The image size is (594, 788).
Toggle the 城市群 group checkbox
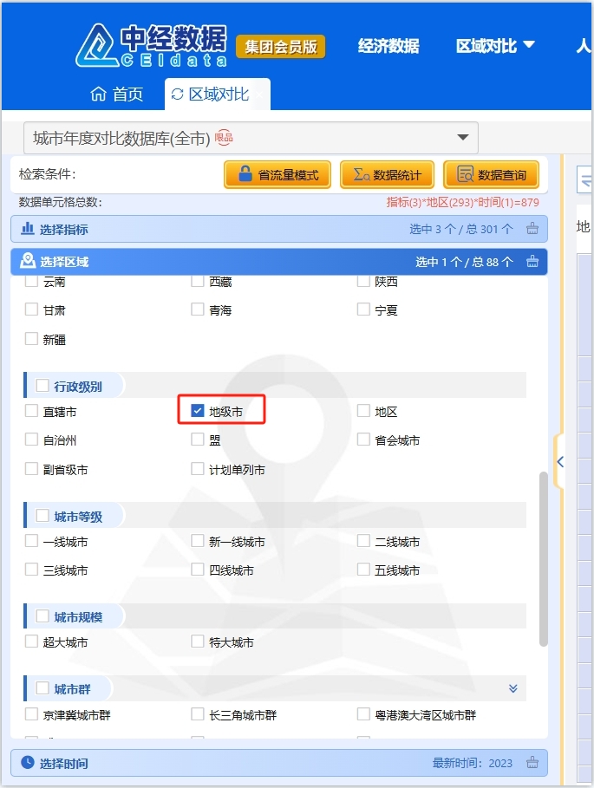coord(42,688)
